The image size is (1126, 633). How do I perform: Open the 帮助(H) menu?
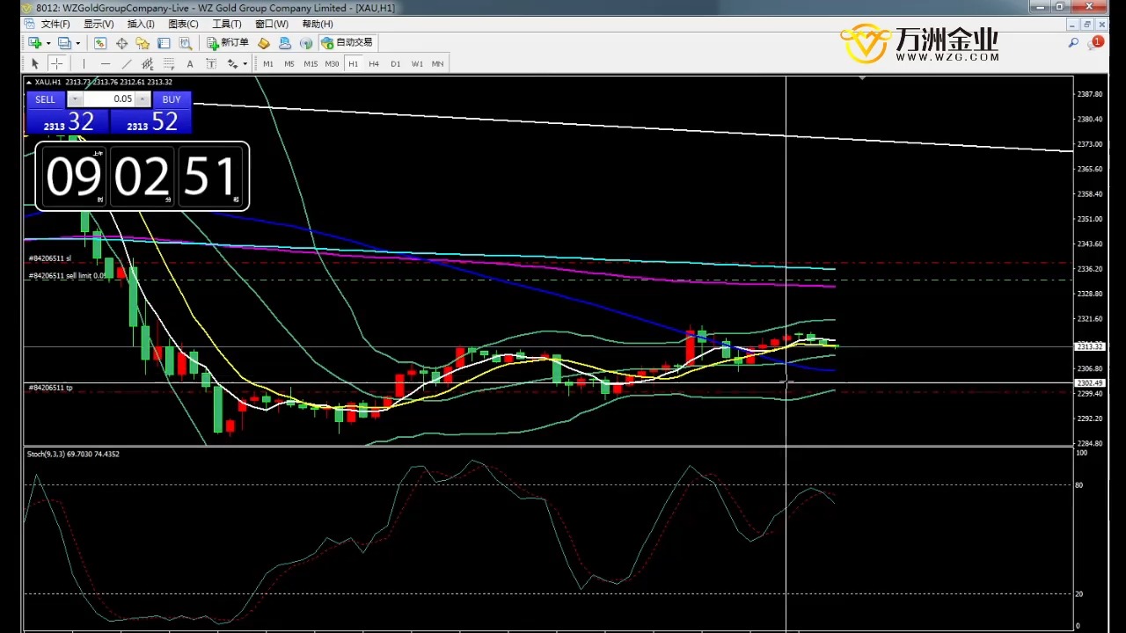coord(318,24)
